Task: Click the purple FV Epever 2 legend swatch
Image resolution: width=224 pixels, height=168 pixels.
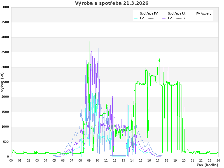Action: click(x=164, y=18)
